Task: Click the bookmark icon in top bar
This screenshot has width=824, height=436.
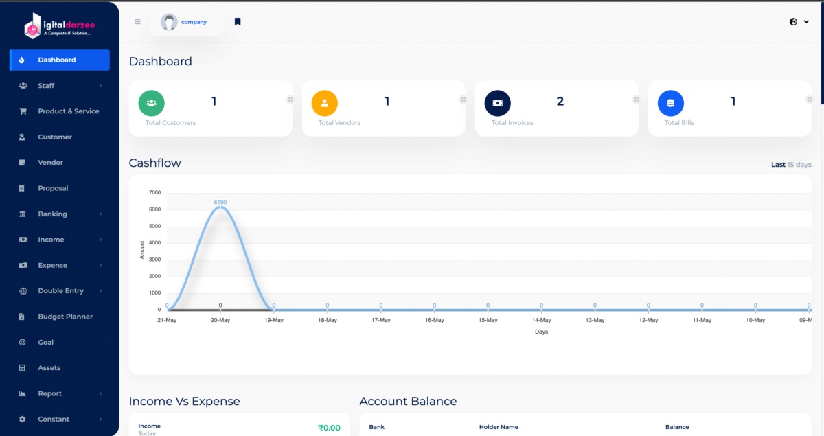Action: coord(238,22)
